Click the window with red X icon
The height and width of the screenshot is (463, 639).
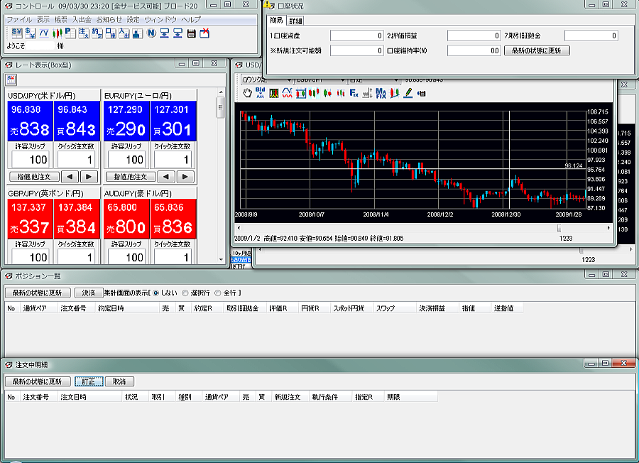204,33
